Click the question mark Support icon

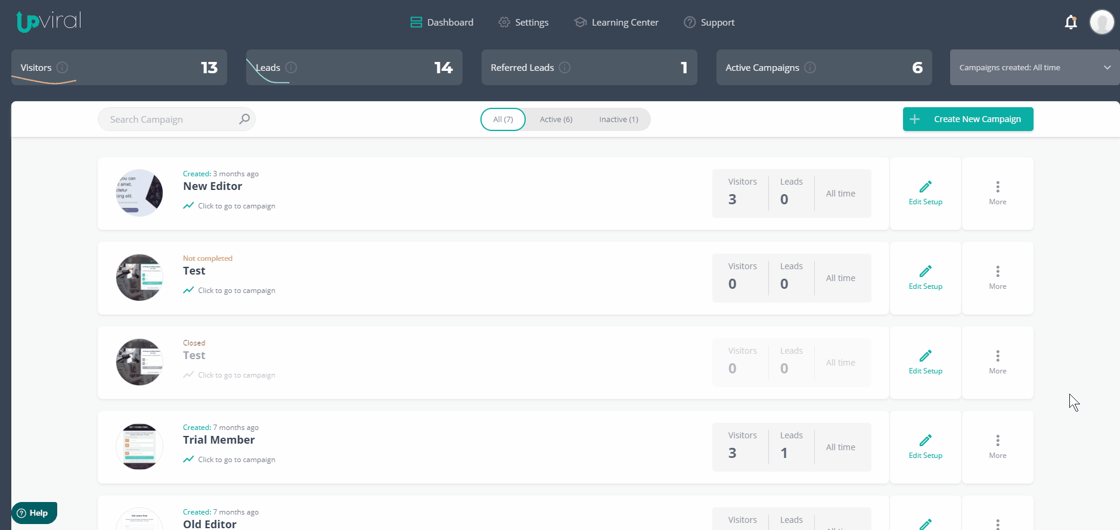690,22
